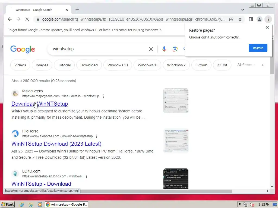The width and height of the screenshot is (278, 208).
Task: Share this page via address bar share icon
Action: [231, 19]
